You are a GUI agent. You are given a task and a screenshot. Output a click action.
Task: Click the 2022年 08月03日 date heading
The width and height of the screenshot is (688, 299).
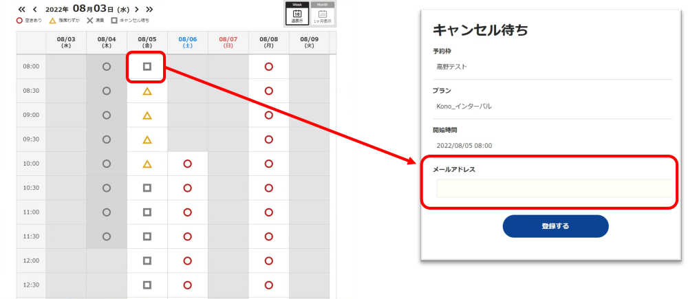click(87, 9)
